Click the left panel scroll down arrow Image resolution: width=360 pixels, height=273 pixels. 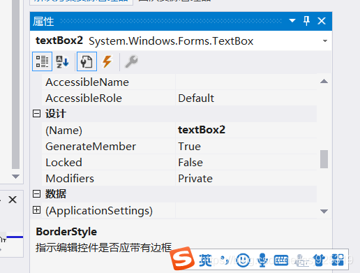[15, 177]
